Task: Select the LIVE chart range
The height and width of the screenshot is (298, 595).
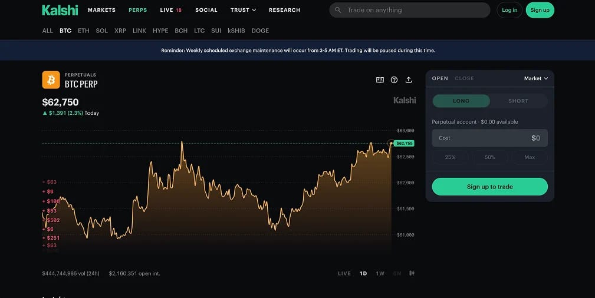Action: pos(344,273)
